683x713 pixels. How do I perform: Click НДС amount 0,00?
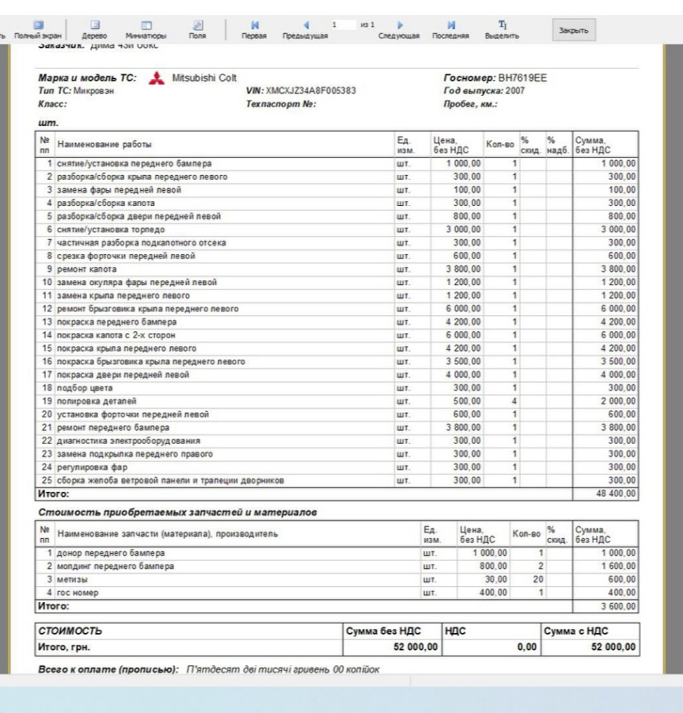(527, 646)
